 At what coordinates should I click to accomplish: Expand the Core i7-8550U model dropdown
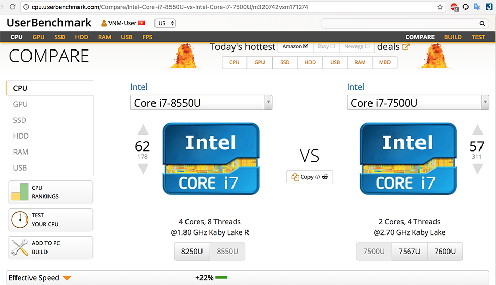click(x=268, y=103)
